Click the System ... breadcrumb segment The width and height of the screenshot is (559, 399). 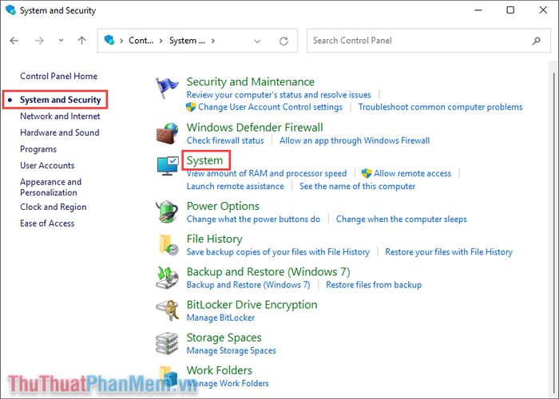[x=187, y=41]
